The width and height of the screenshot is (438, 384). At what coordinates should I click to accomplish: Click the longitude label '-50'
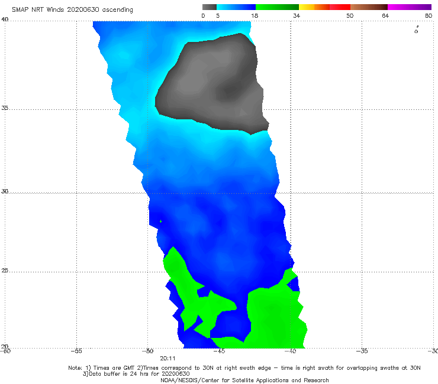(x=147, y=351)
